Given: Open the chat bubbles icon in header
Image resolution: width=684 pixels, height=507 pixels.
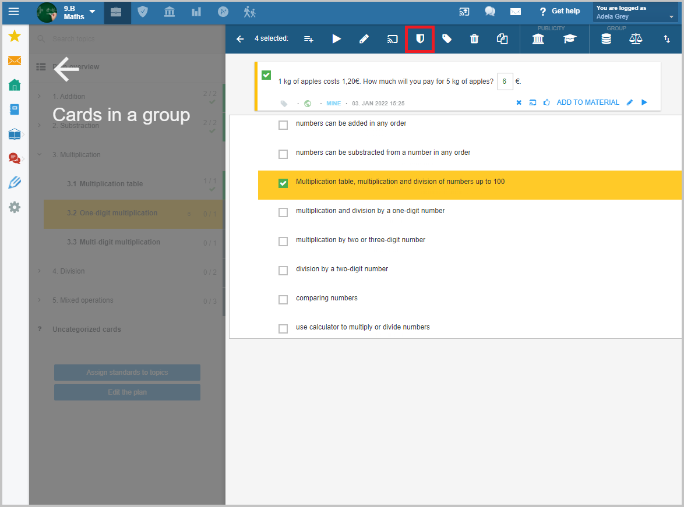Looking at the screenshot, I should pyautogui.click(x=490, y=12).
